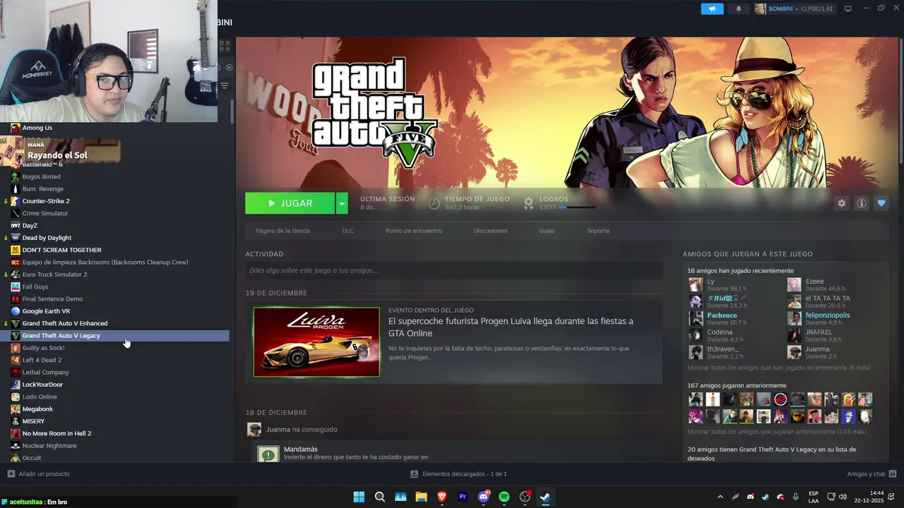This screenshot has height=508, width=904.
Task: Expand play options dropdown next to JUGAR
Action: coord(342,203)
